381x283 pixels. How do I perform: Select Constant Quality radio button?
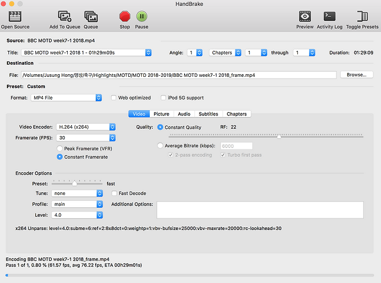click(x=160, y=127)
